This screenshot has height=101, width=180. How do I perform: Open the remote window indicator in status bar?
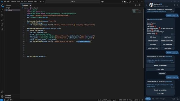click(x=1, y=100)
